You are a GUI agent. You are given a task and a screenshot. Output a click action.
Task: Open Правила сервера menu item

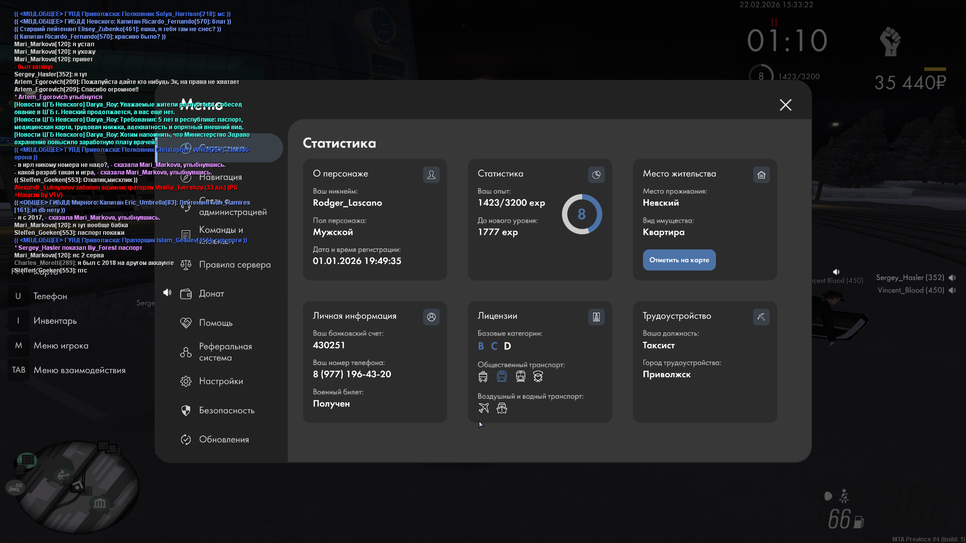(234, 264)
